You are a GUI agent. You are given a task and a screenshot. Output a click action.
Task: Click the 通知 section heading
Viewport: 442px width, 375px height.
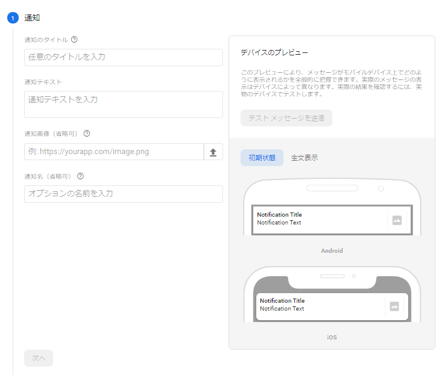click(x=32, y=18)
